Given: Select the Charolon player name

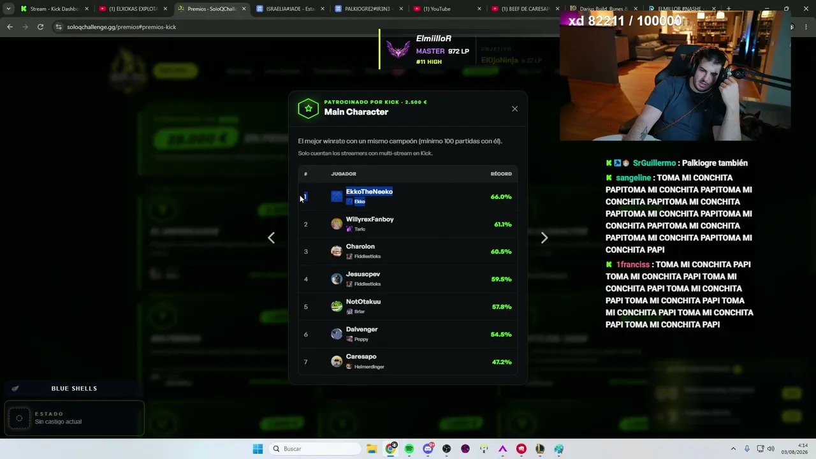Looking at the screenshot, I should click(x=360, y=247).
